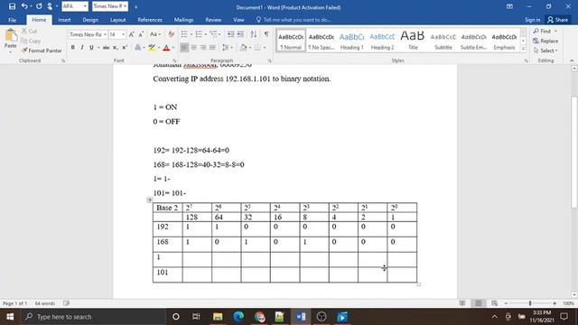Open the font name dropdown
578x325 pixels.
105,34
